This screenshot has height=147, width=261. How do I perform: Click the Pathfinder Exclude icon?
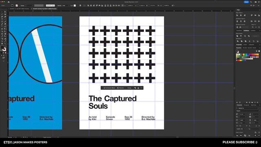[249, 36]
